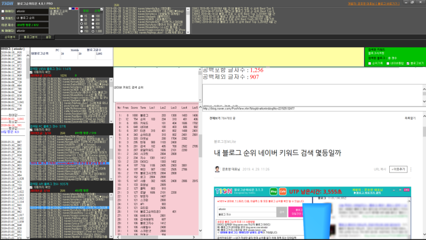Screen dimensions: 426x240
Task: Select highlighted row in API blog list
Action: click(70, 208)
